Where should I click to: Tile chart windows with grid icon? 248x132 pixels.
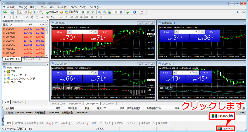pyautogui.click(x=110, y=12)
